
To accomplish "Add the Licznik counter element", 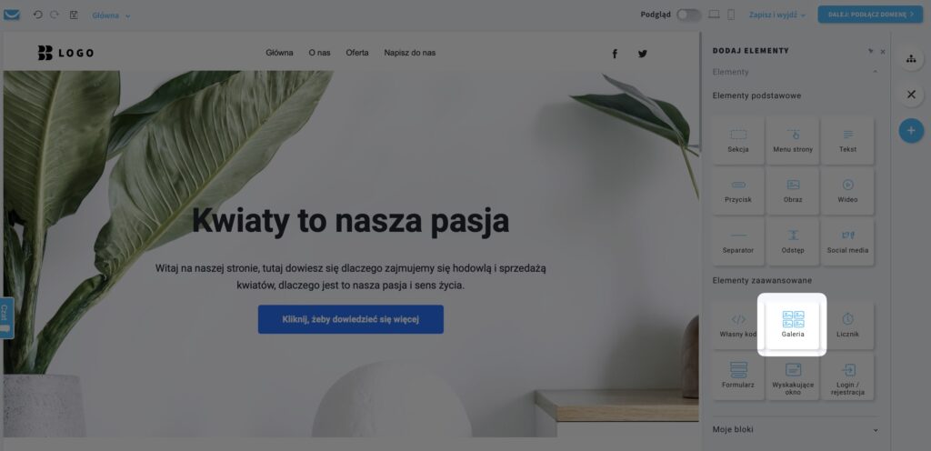I will pos(847,325).
